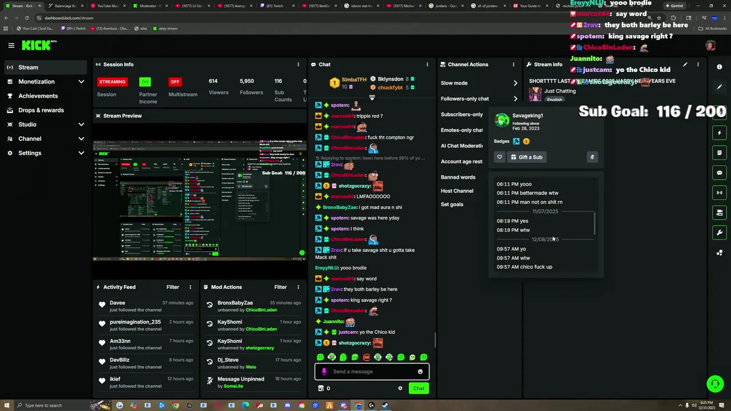
Task: Click heart icon on Savageking1 card
Action: click(499, 157)
